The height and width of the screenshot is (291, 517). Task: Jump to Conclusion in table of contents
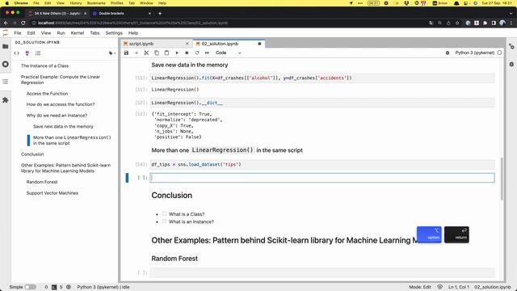[x=32, y=154]
